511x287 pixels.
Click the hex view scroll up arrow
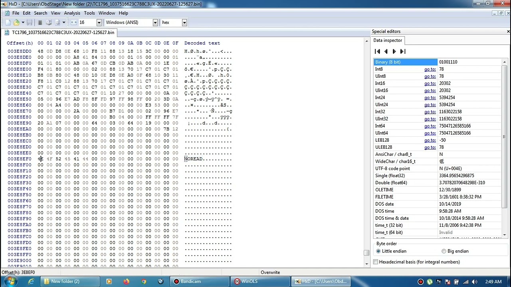(x=366, y=41)
